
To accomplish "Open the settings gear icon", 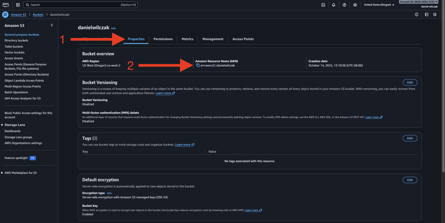I will coord(355,5).
